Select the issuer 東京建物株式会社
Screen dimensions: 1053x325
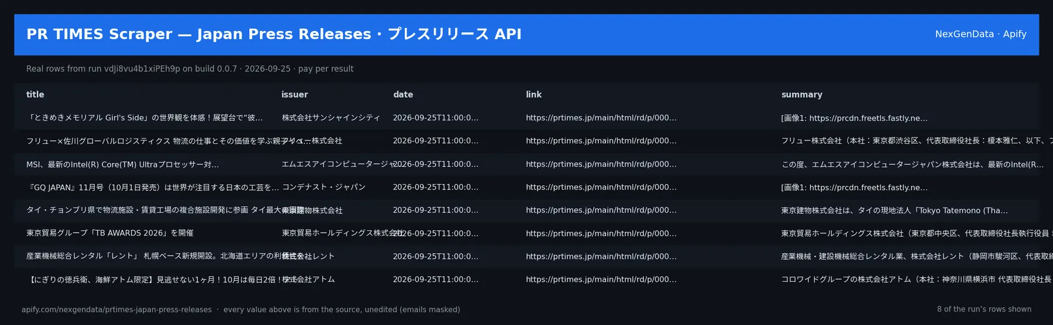pyautogui.click(x=312, y=210)
